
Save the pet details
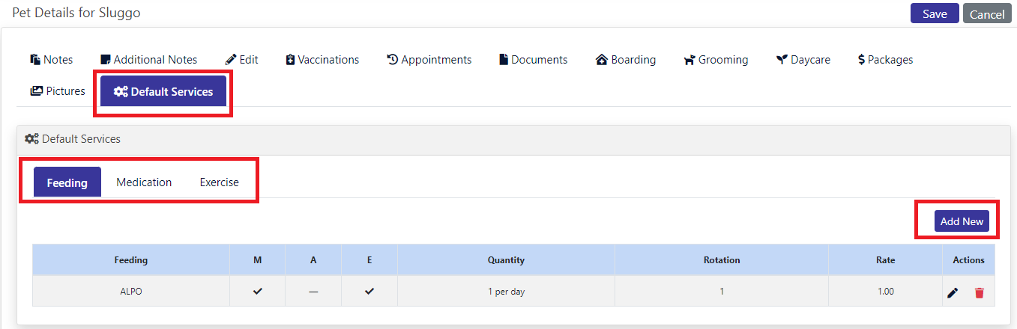click(x=935, y=13)
